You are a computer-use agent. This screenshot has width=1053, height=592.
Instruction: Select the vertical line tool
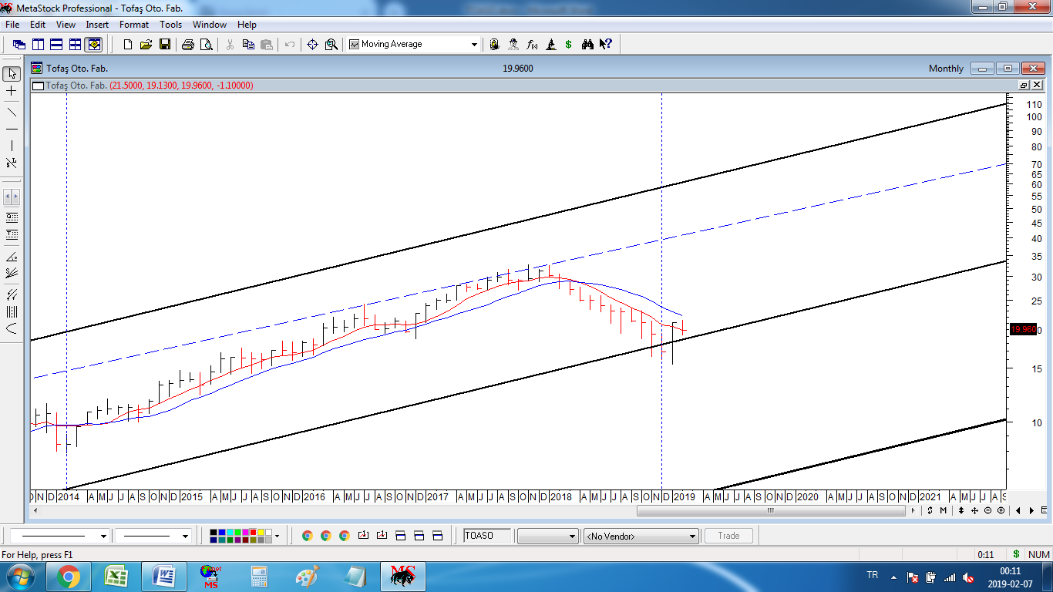coord(12,146)
